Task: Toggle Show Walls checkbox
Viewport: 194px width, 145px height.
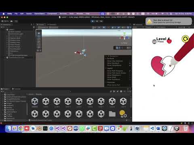Action: 130,77
